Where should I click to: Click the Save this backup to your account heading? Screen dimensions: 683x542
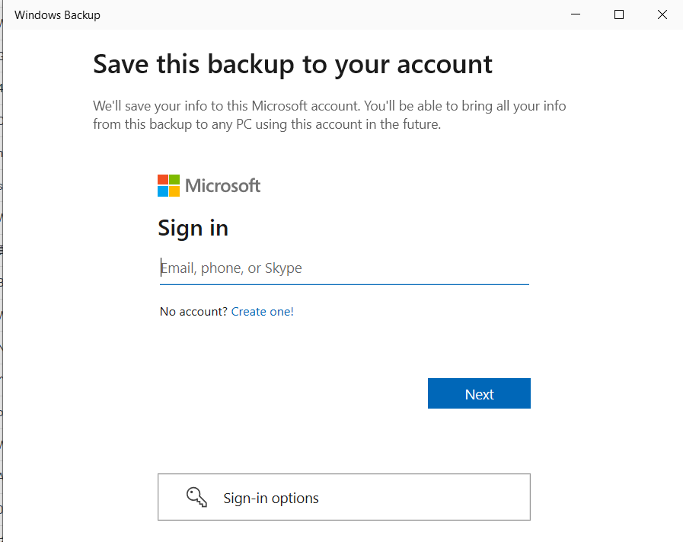coord(292,65)
